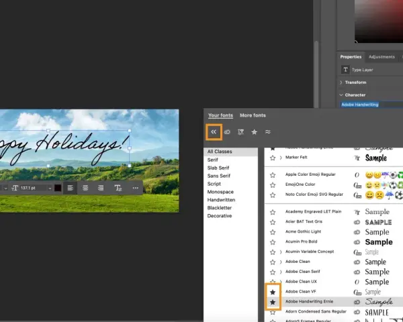Click the show selected text preview icon

[x=240, y=132]
